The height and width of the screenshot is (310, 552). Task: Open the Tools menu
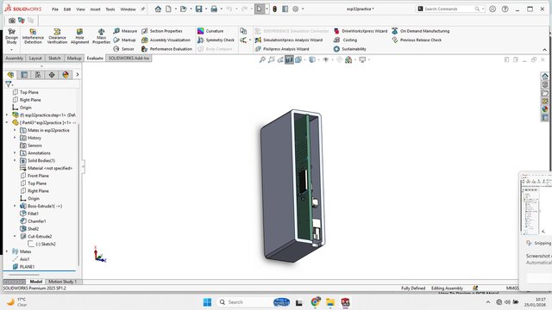(110, 9)
